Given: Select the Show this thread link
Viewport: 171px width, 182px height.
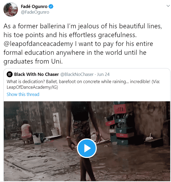Looking at the screenshot, I should coord(23,94).
